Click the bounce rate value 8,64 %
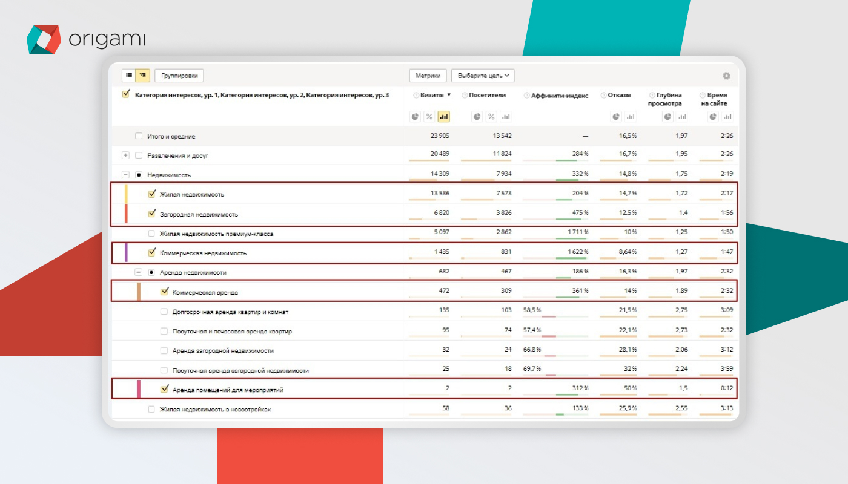Viewport: 848px width, 484px height. [626, 252]
